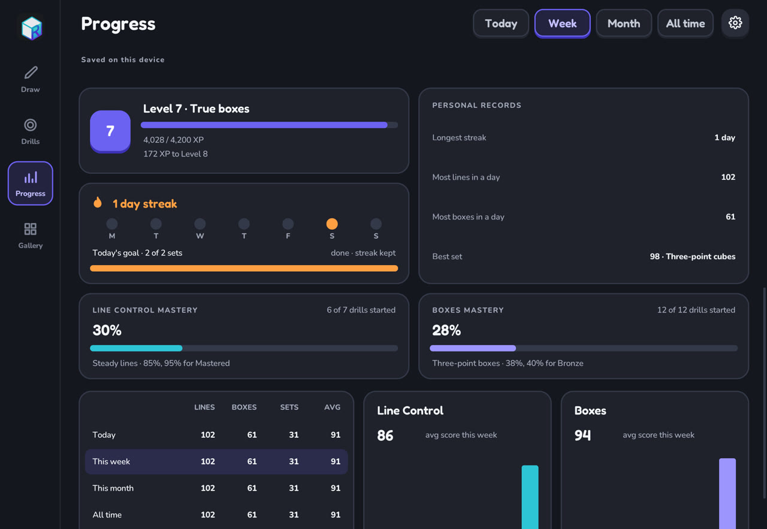Click the page vertical scrollbar
Screen dimensions: 767x529
click(x=763, y=393)
